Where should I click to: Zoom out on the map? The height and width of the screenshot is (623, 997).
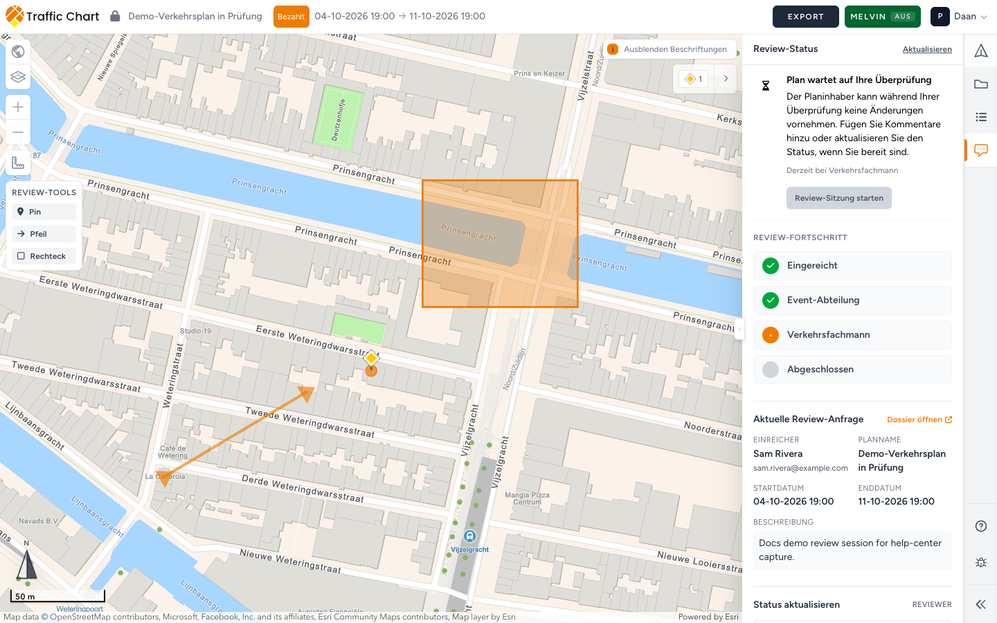18,132
